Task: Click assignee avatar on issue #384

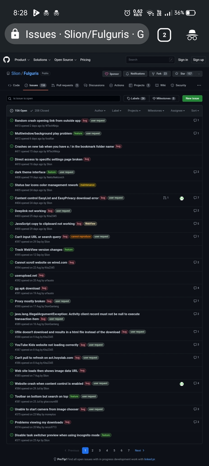Action: 182,384
